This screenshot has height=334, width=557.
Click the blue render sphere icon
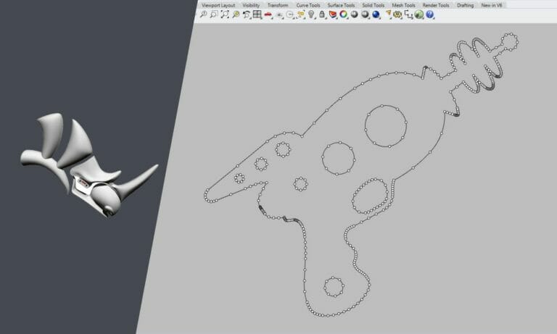(x=376, y=14)
